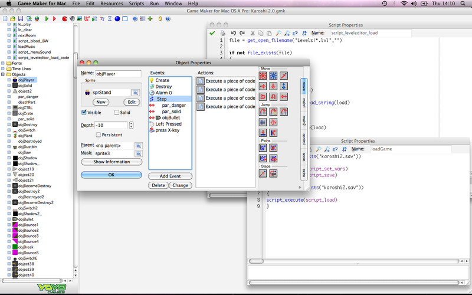Run the game with green play icon
Screen dimensions: 472x295
click(47, 19)
